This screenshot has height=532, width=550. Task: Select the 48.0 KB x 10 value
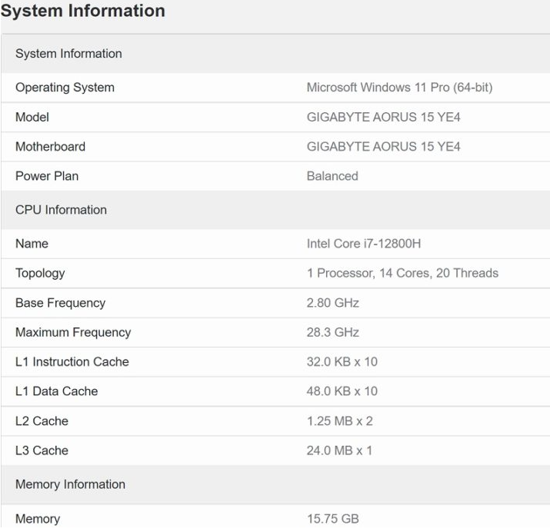(342, 391)
